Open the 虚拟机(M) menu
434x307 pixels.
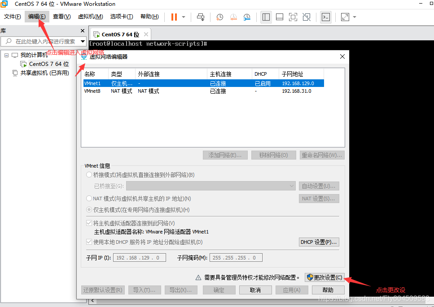[x=91, y=17]
